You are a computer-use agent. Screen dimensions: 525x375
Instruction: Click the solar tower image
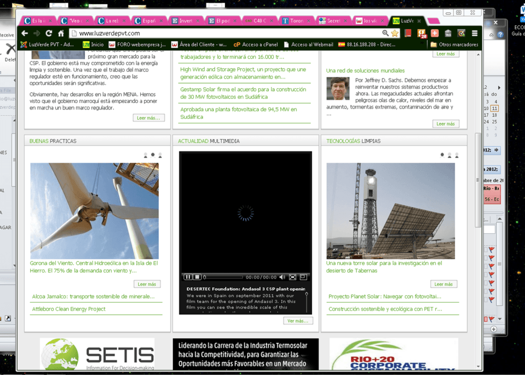pyautogui.click(x=390, y=211)
